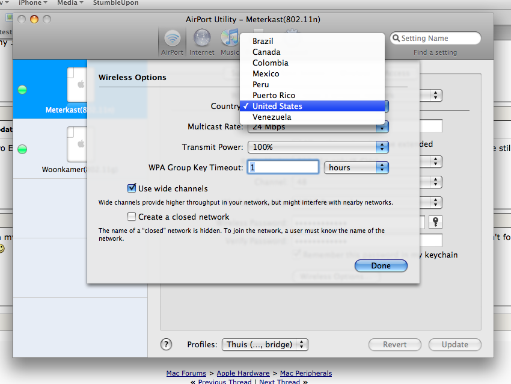511x384 pixels.
Task: Click the WPA Group Key Timeout field
Action: click(283, 167)
